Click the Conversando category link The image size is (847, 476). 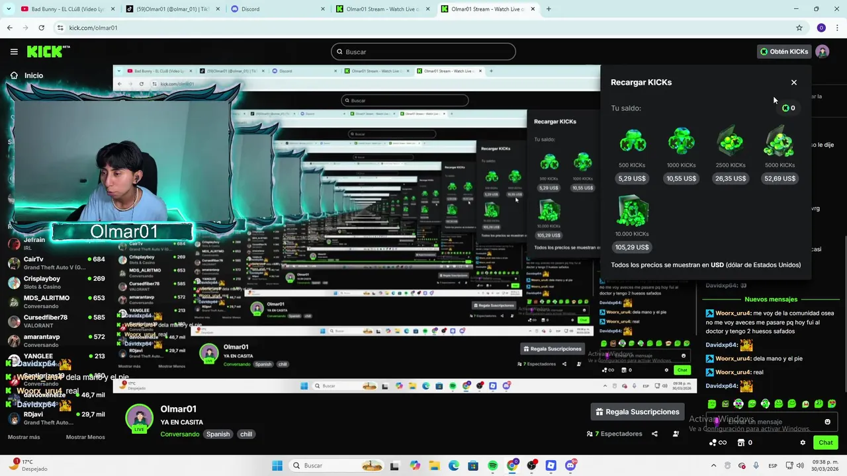tap(179, 434)
